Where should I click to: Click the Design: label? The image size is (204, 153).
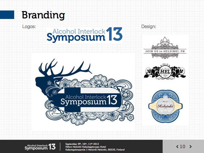(148, 26)
